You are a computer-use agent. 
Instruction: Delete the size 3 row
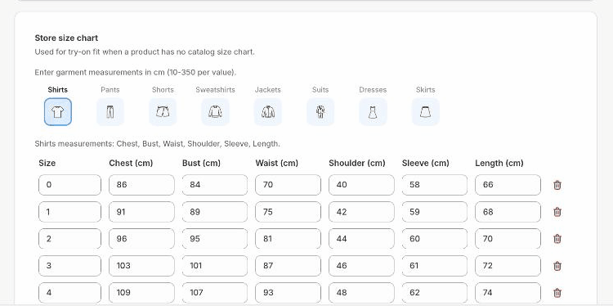tap(557, 266)
